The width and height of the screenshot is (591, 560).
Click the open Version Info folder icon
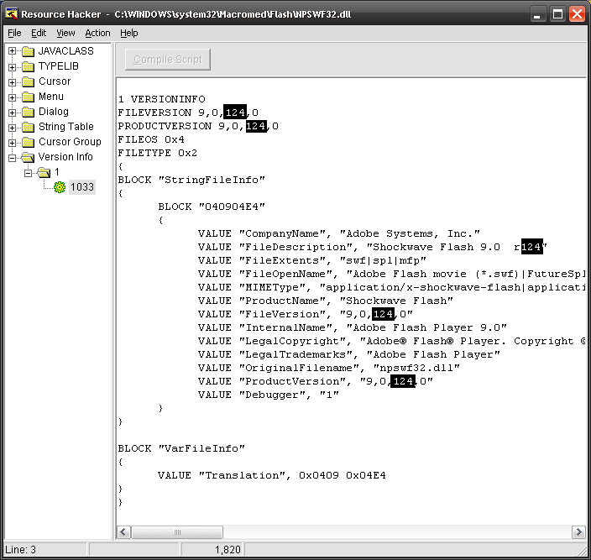click(x=29, y=157)
